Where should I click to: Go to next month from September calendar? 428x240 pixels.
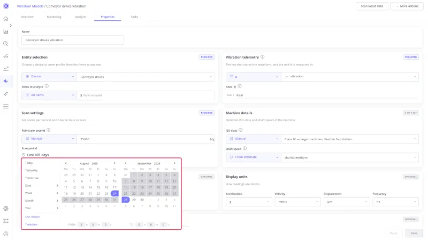point(174,163)
